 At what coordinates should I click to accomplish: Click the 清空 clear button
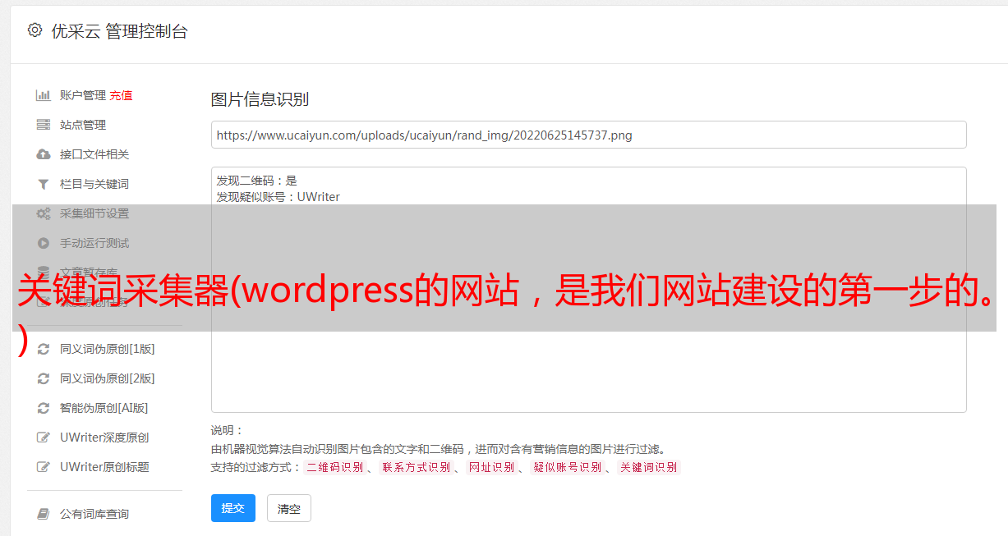[289, 508]
